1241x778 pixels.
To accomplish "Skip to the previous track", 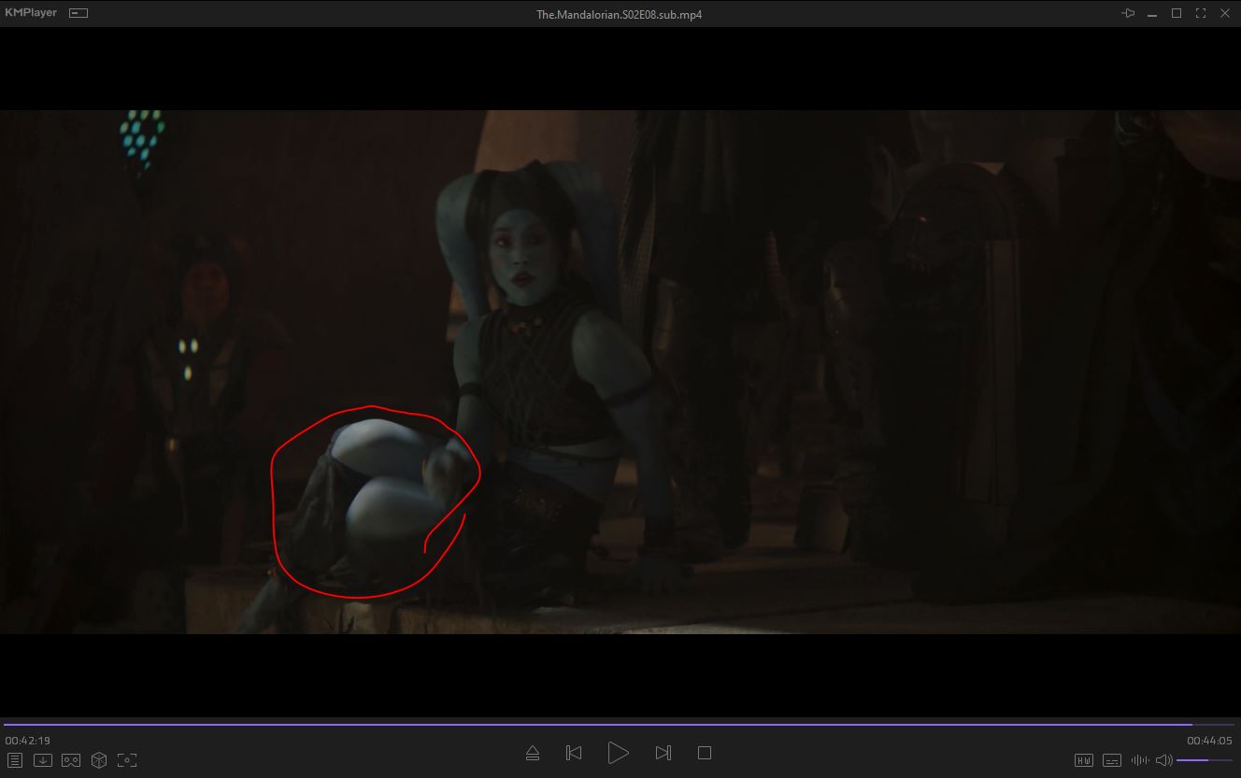I will coord(574,753).
